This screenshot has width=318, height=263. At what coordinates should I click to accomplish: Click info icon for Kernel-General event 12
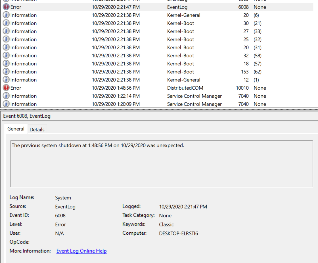coord(6,80)
